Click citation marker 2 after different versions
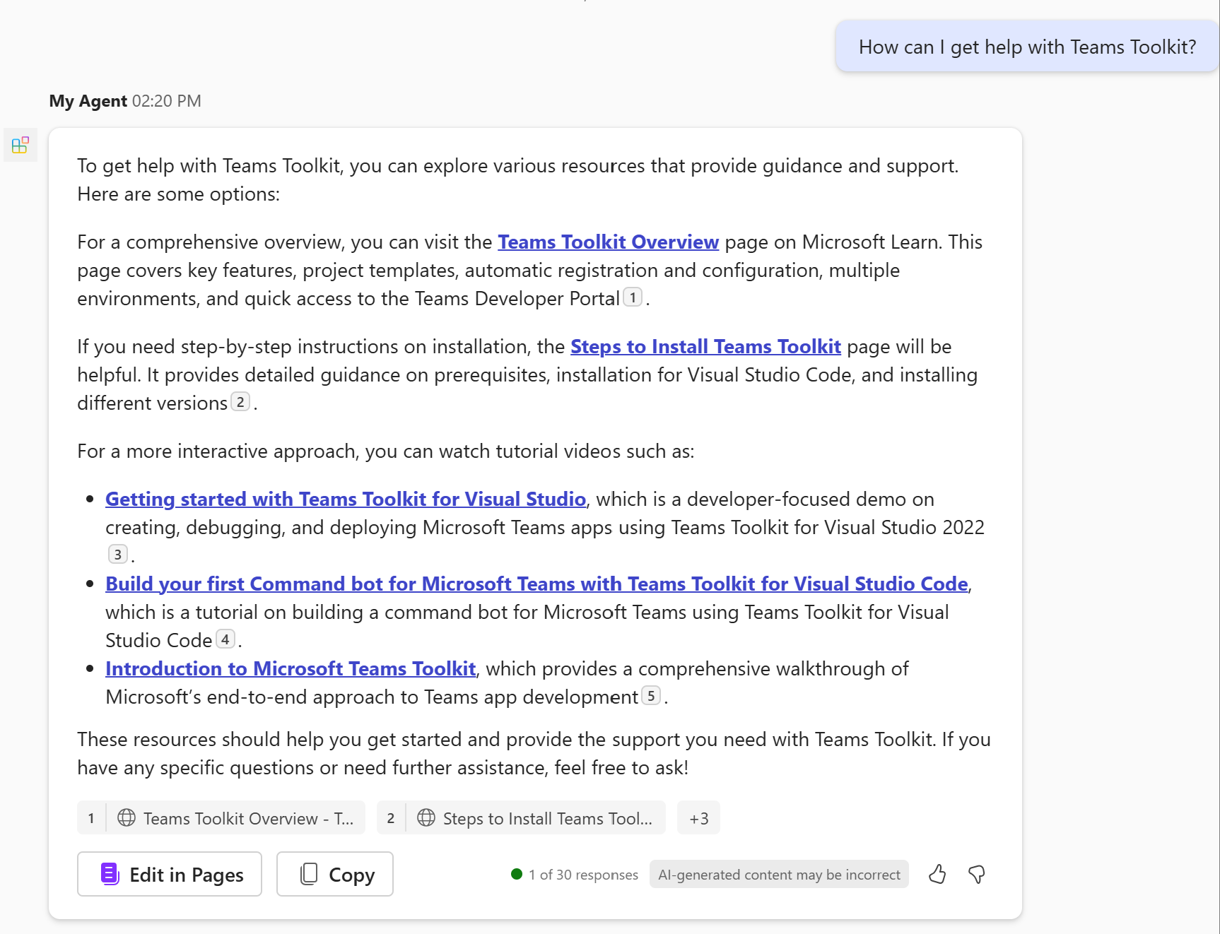Screen dimensions: 1220x934 [x=240, y=402]
